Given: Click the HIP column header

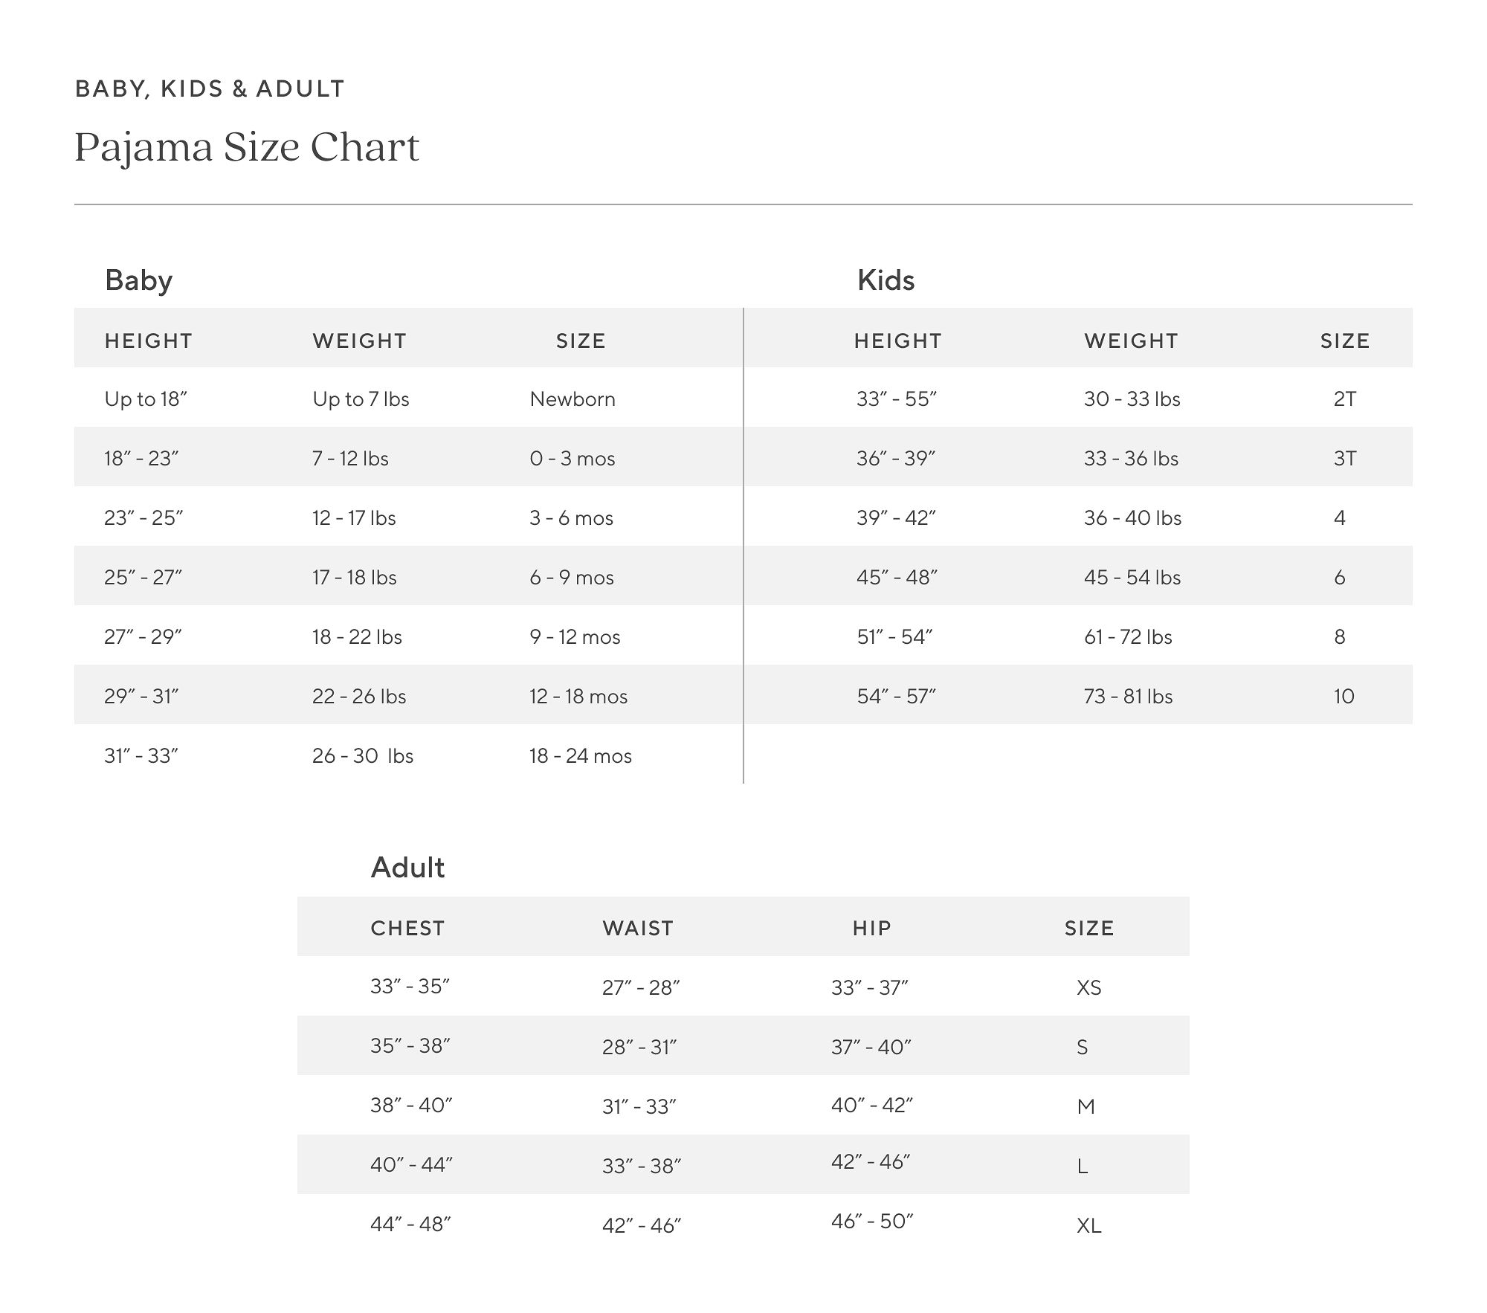Looking at the screenshot, I should coord(872,928).
